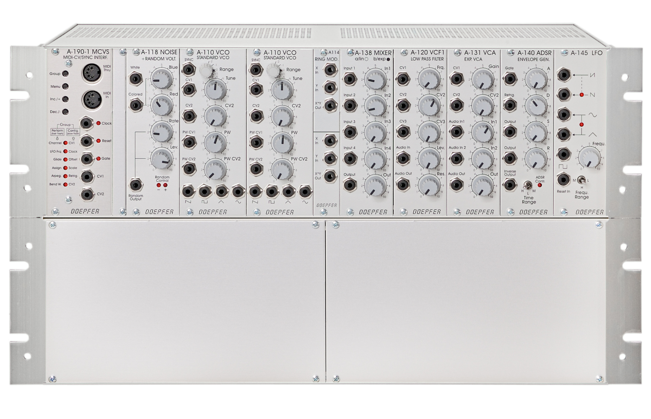Click the Gain knob on the A-131 VCA
651x419 pixels.
click(482, 78)
